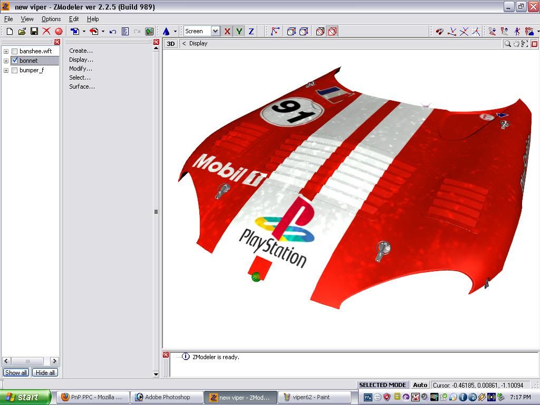Open the Screen axis dropdown
Image resolution: width=540 pixels, height=405 pixels.
pyautogui.click(x=215, y=32)
